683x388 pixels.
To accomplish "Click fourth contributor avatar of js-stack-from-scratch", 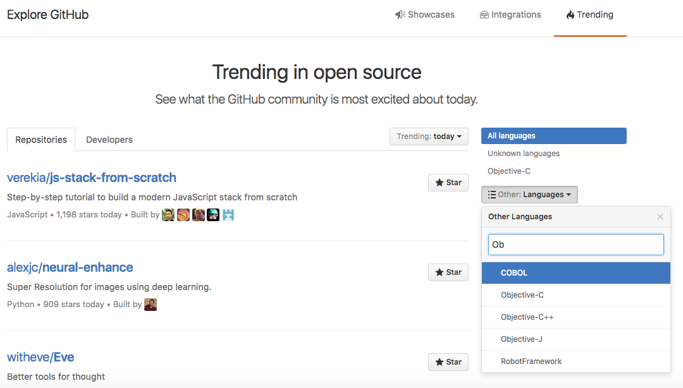I will pos(213,215).
